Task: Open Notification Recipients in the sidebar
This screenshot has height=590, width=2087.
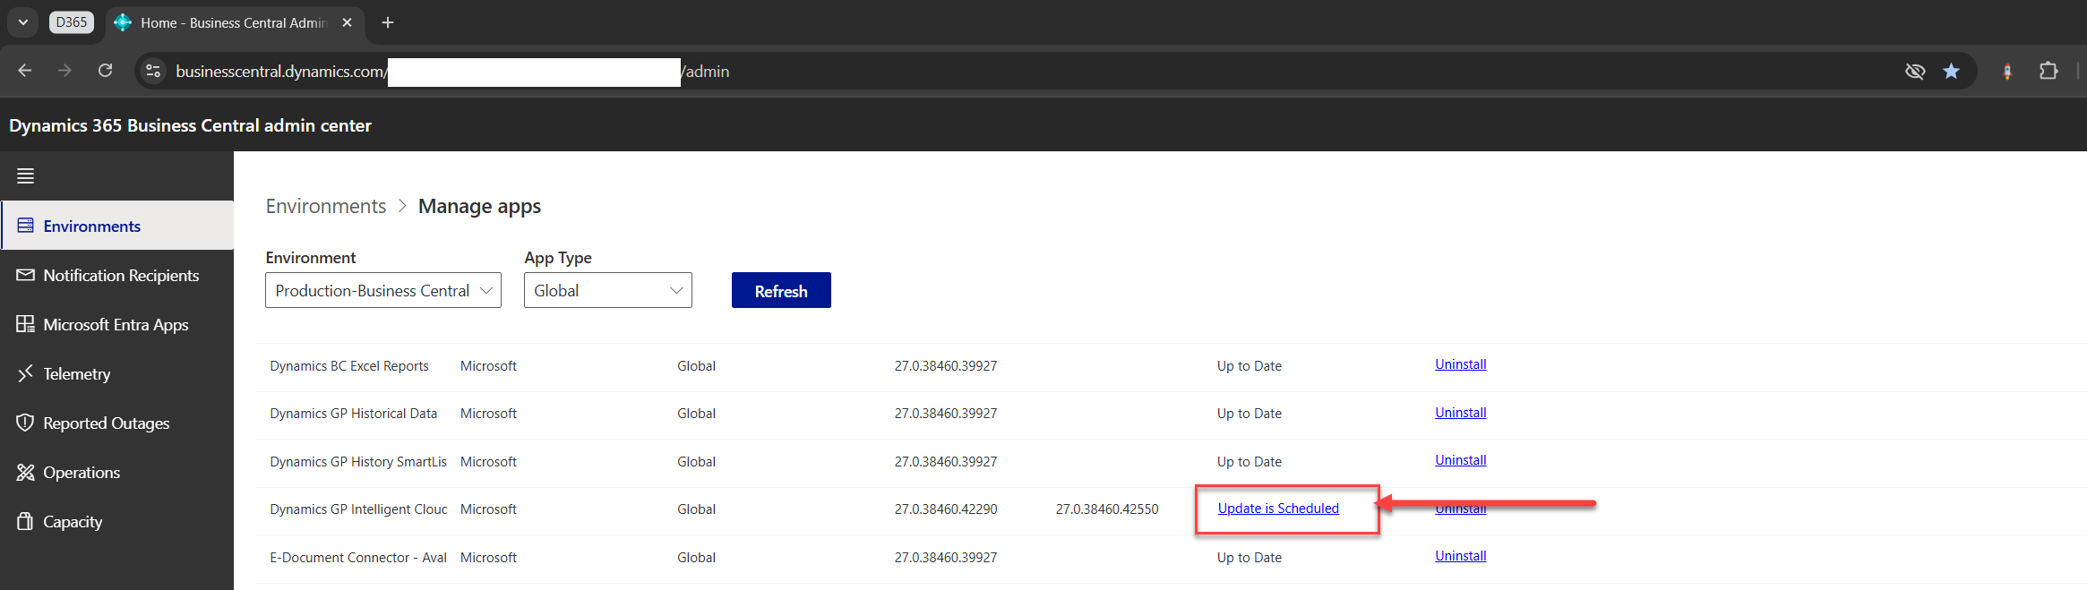Action: tap(117, 275)
